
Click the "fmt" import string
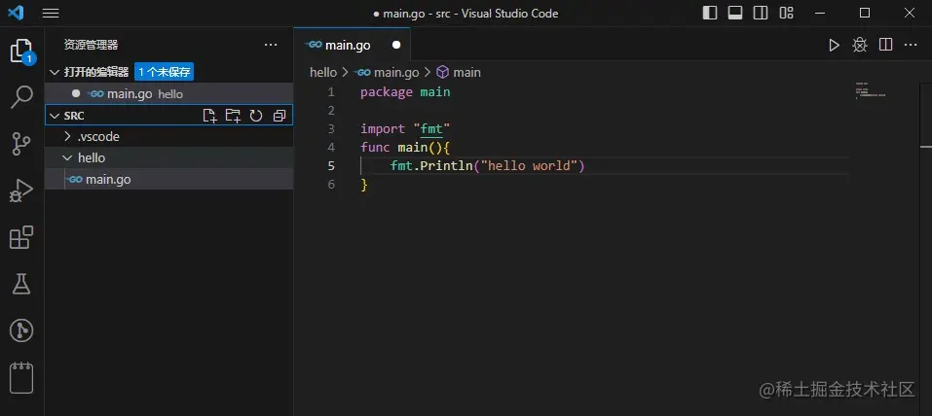431,128
